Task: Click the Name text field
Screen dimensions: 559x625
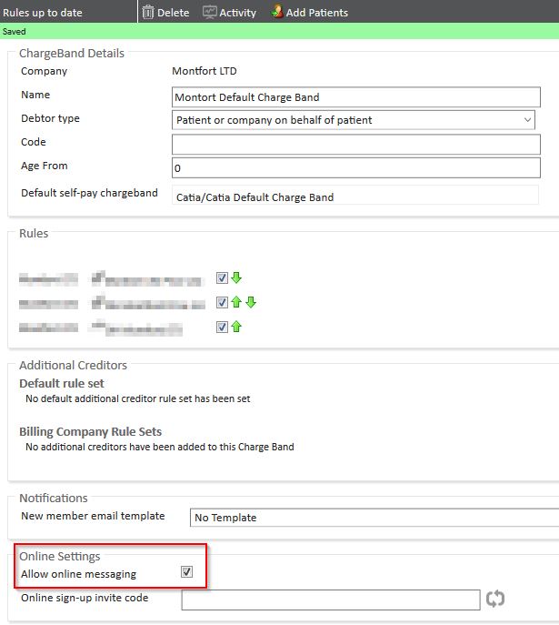Action: coord(354,96)
